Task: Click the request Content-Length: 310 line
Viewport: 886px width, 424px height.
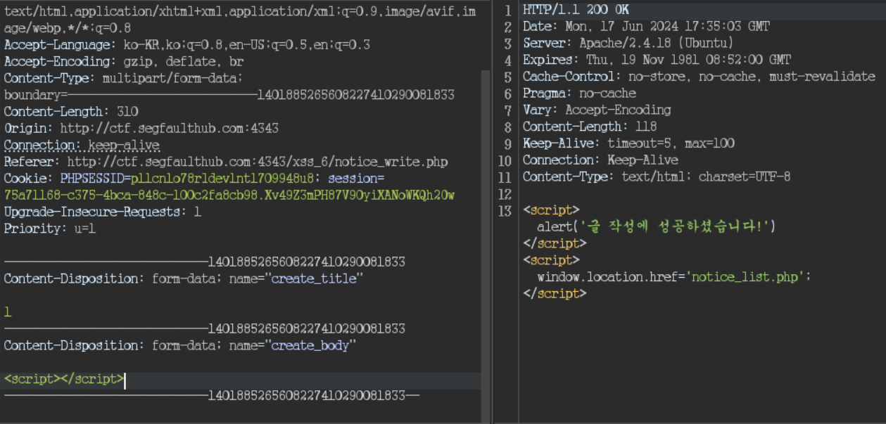Action: tap(71, 111)
